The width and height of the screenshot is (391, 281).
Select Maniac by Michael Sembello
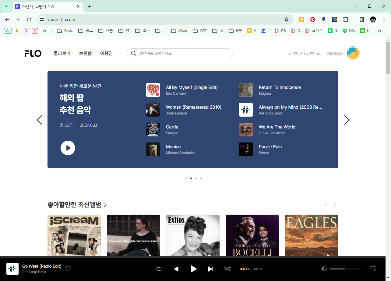coord(173,147)
